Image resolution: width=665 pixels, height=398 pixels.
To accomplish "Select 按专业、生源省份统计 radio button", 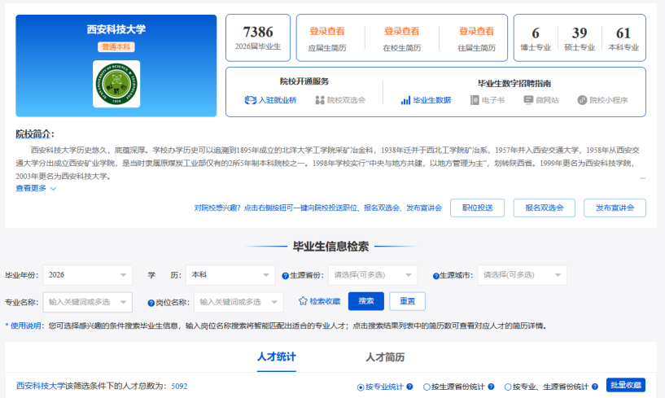I will point(508,387).
